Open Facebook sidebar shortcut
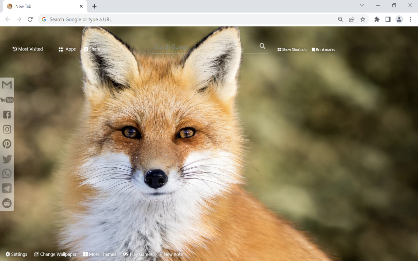The width and height of the screenshot is (418, 261). (7, 115)
